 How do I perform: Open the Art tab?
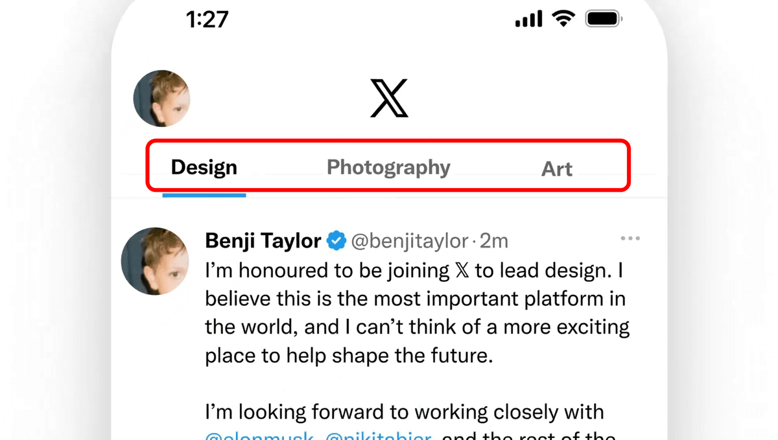(557, 169)
